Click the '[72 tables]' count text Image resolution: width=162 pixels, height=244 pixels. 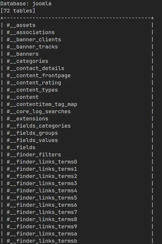point(18,11)
